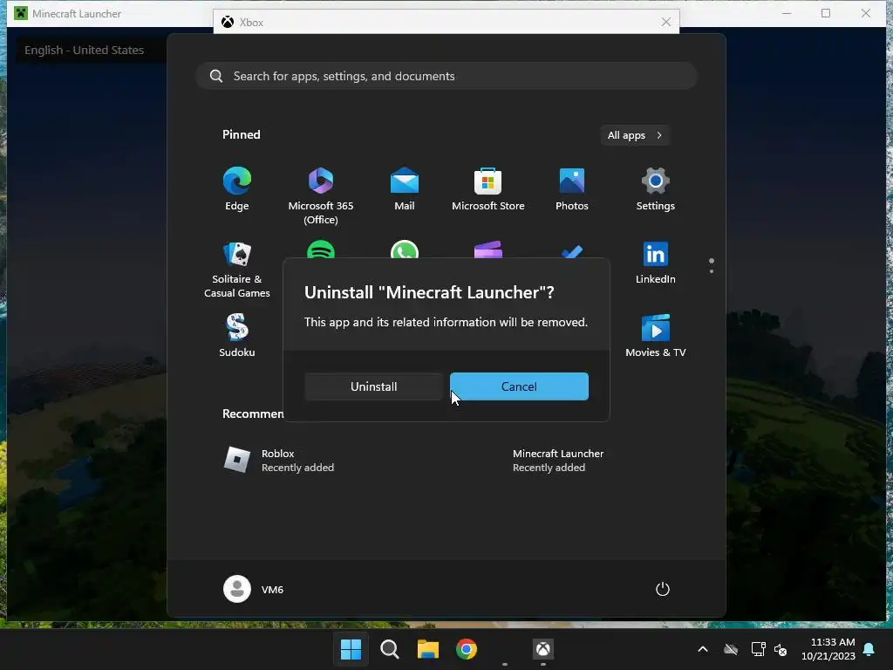This screenshot has height=670, width=893.
Task: Open Roblox from Recommended
Action: click(x=279, y=461)
